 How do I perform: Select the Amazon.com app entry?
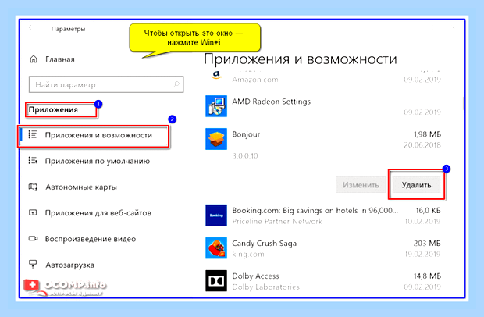[x=255, y=80]
